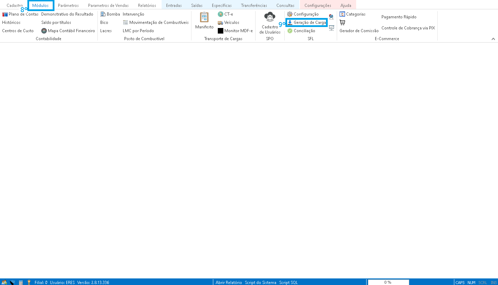Open the Transferências tab
498x285 pixels.
point(254,6)
